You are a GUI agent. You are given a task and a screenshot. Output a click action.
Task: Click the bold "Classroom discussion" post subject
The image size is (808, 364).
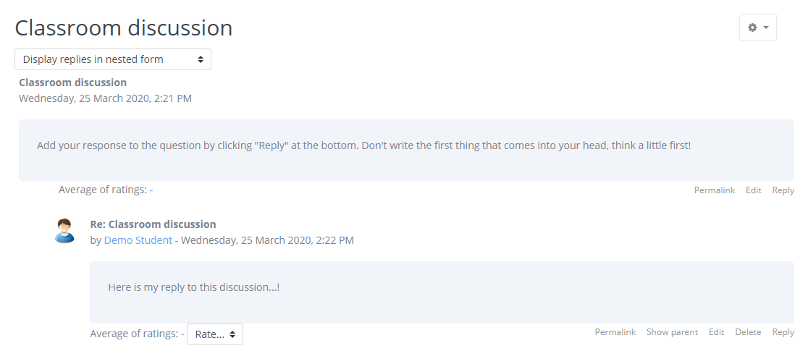tap(72, 82)
